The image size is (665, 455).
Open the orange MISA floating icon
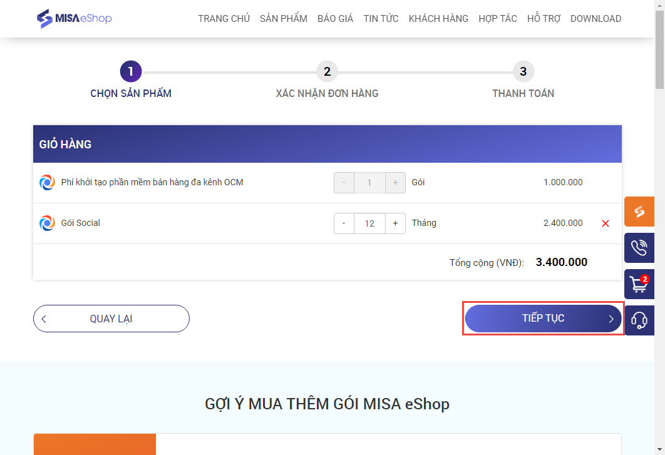tap(639, 211)
